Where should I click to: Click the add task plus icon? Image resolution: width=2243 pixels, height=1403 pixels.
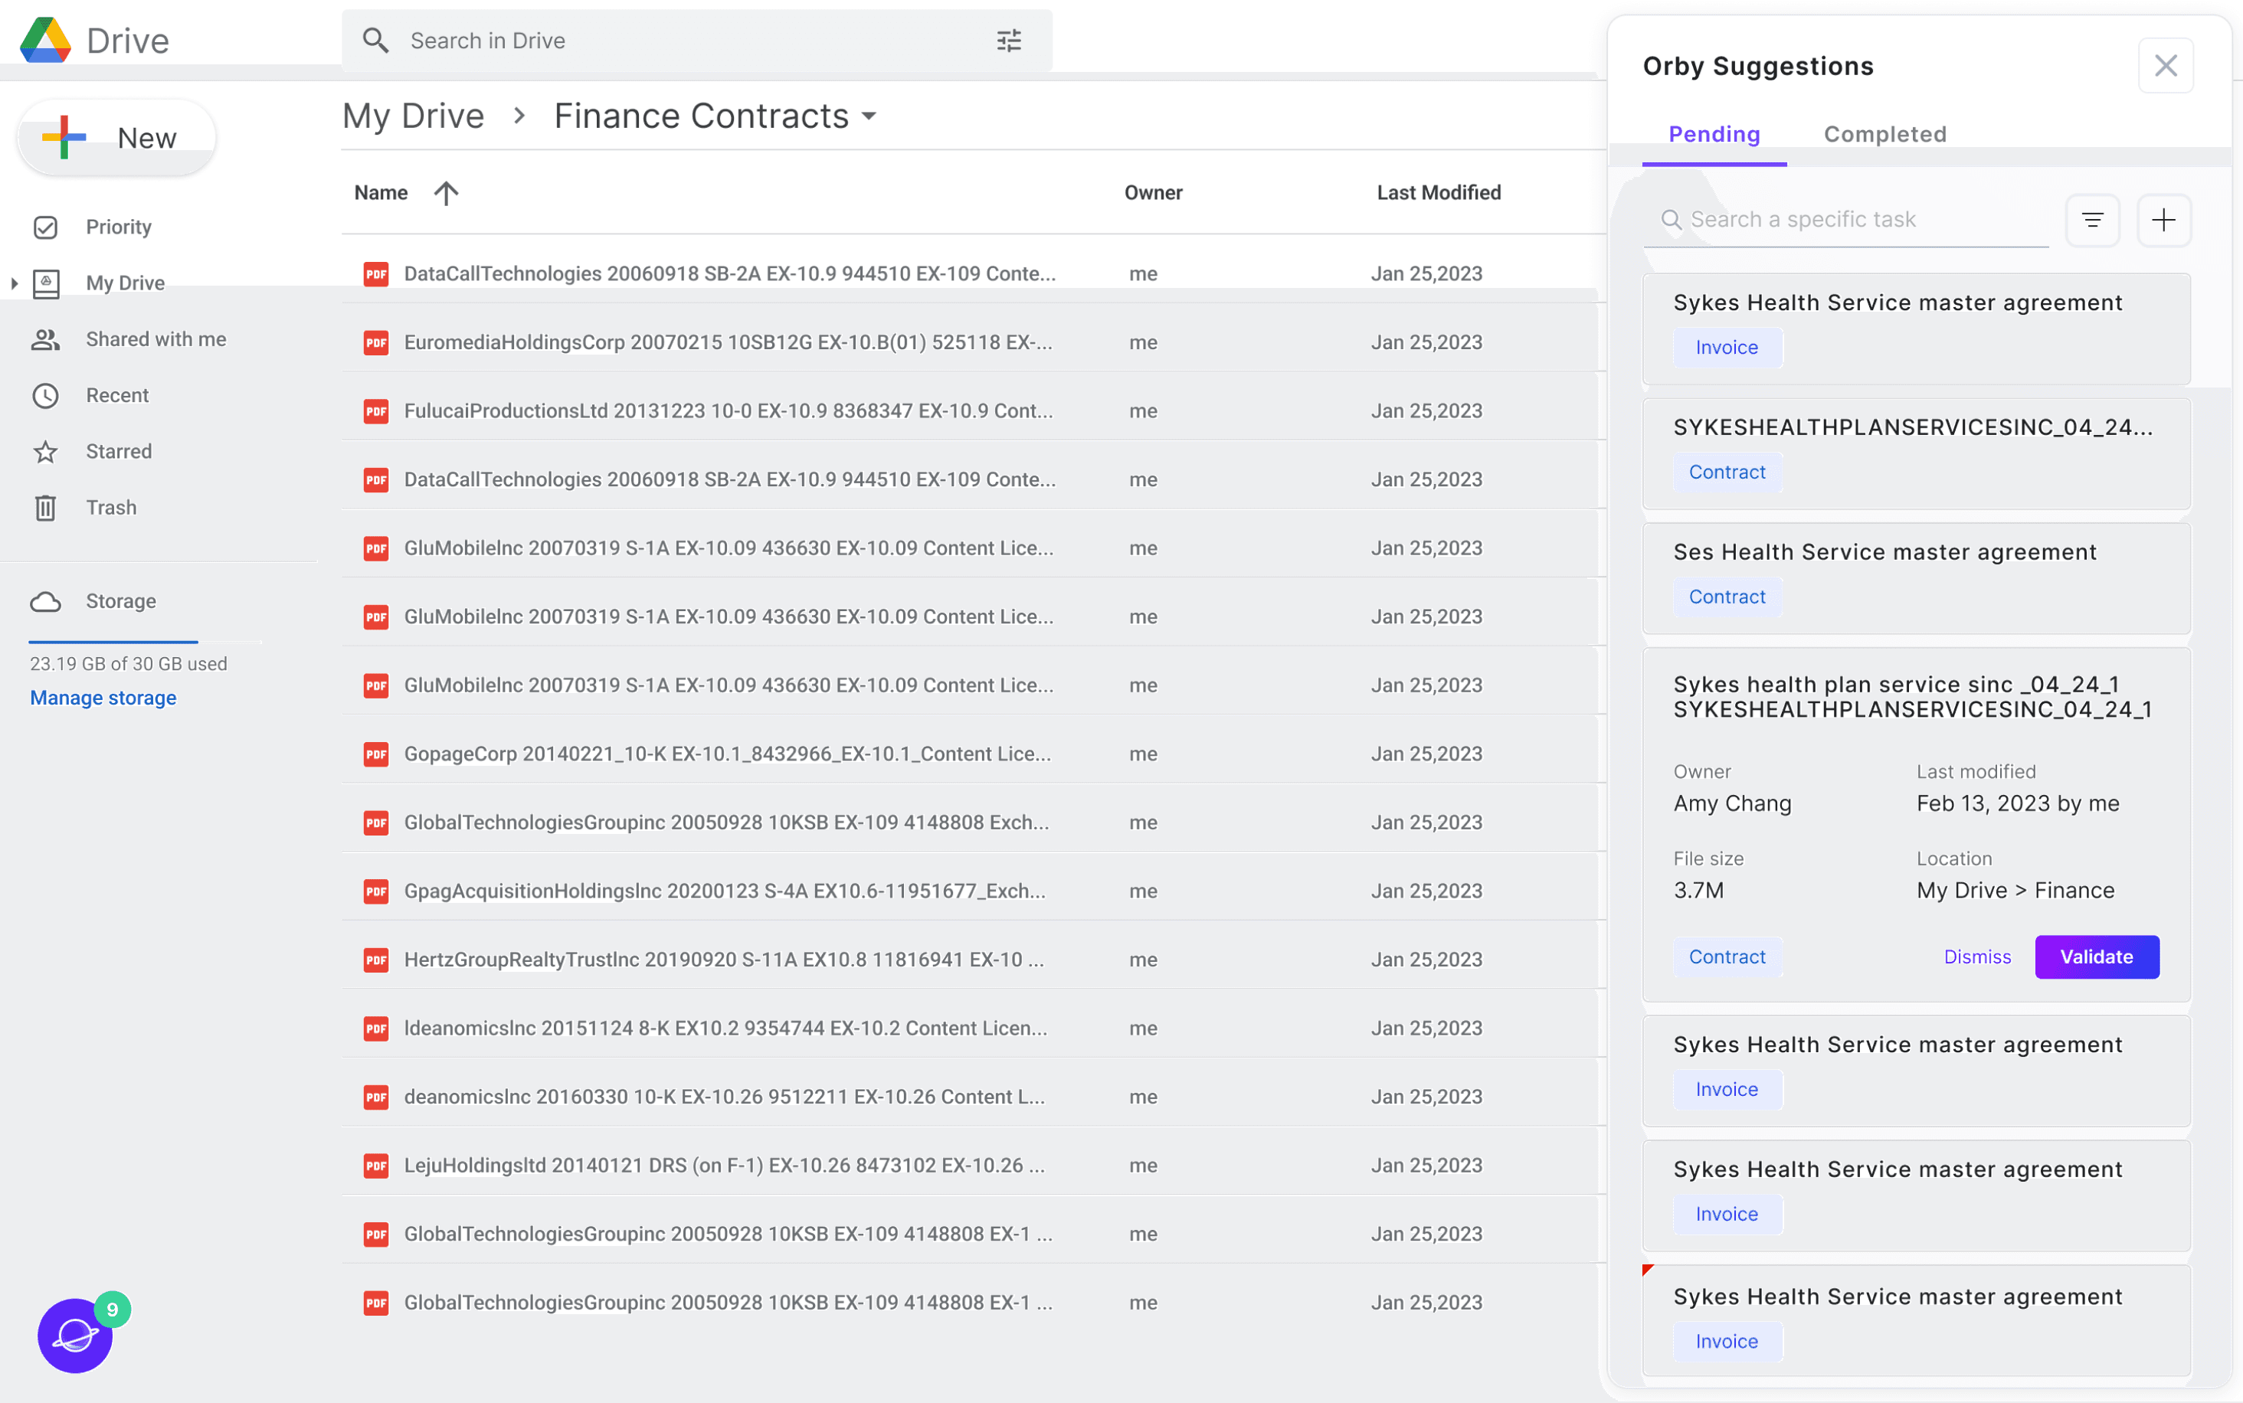point(2163,220)
